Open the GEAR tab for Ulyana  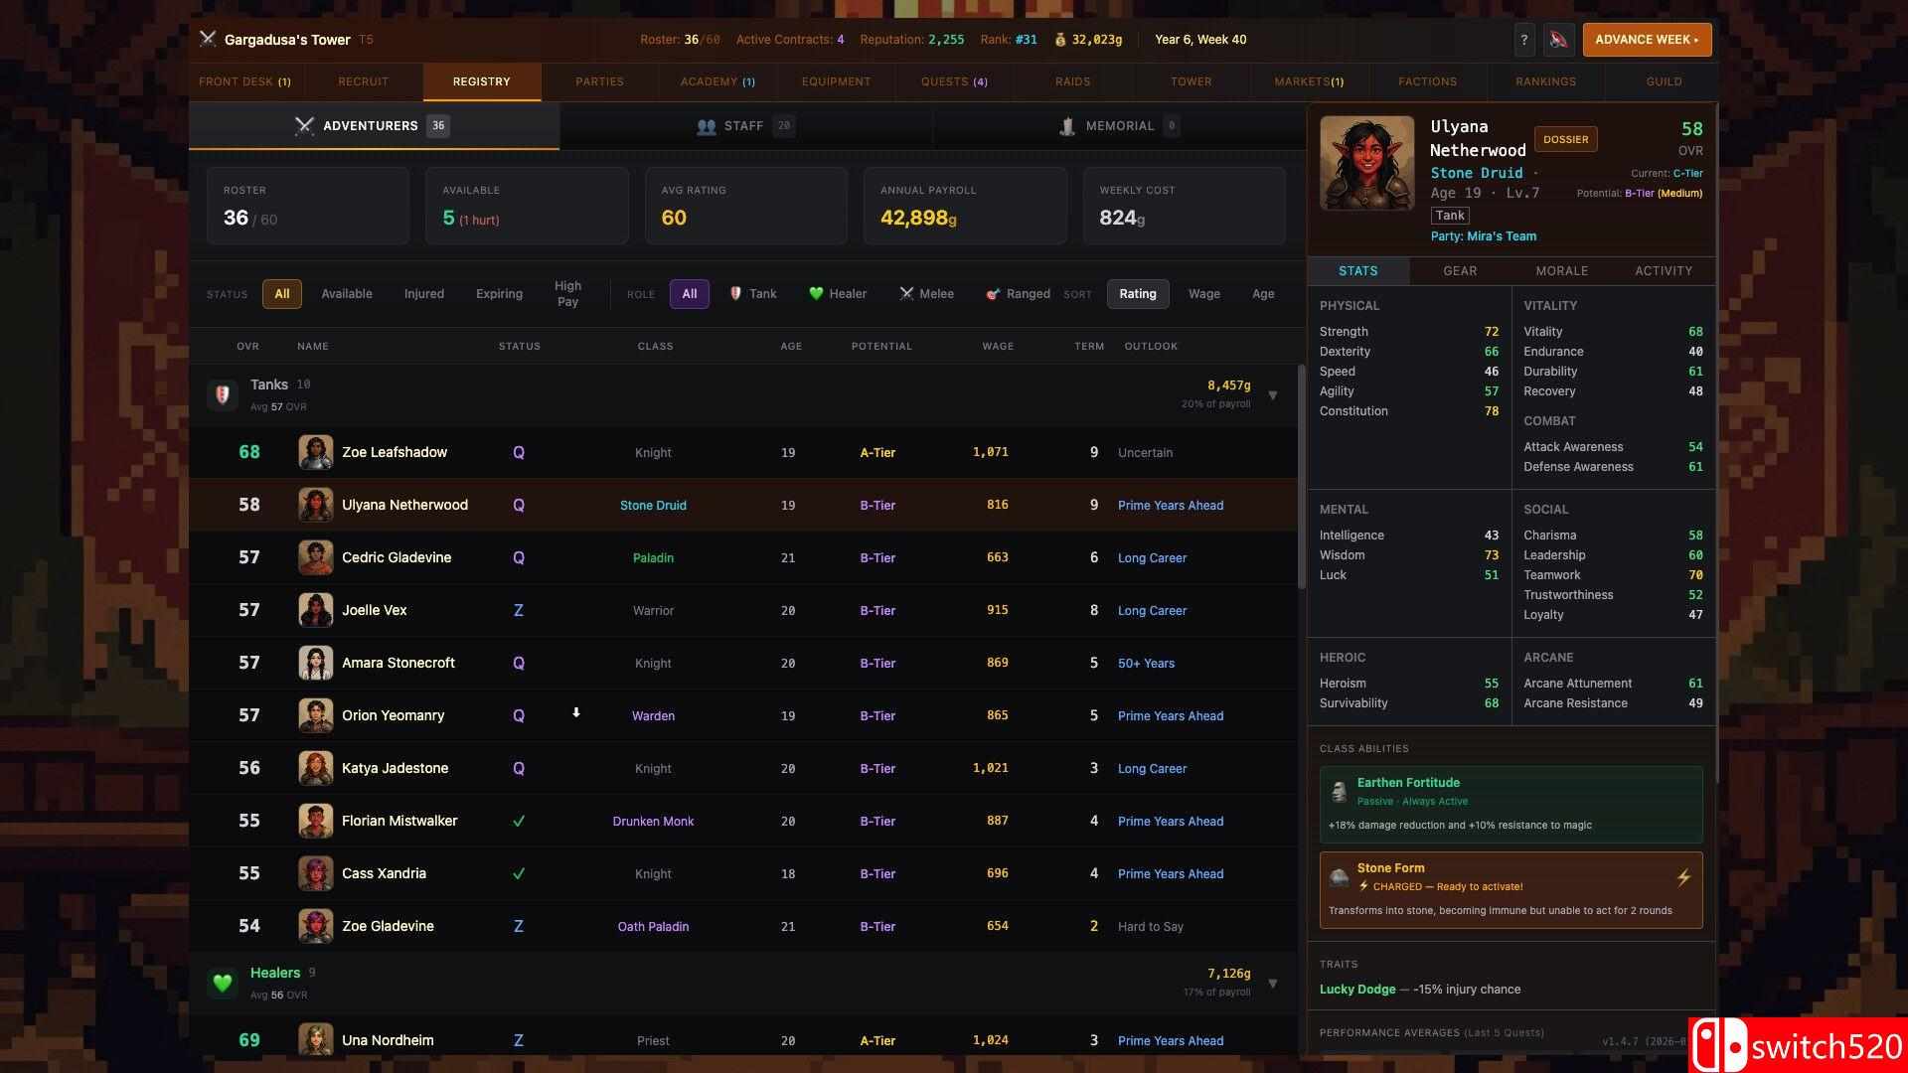[1460, 270]
